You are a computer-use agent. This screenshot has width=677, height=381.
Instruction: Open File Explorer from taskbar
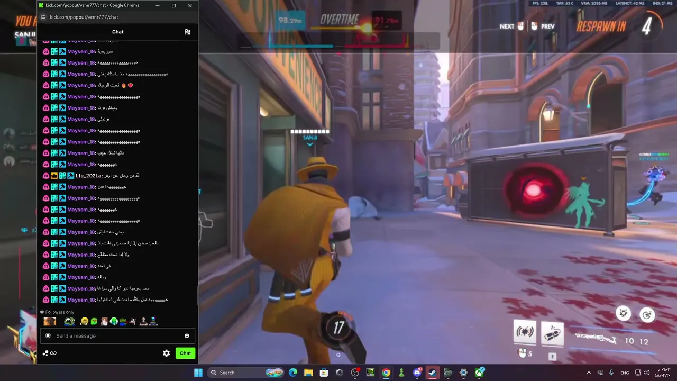[x=308, y=373]
